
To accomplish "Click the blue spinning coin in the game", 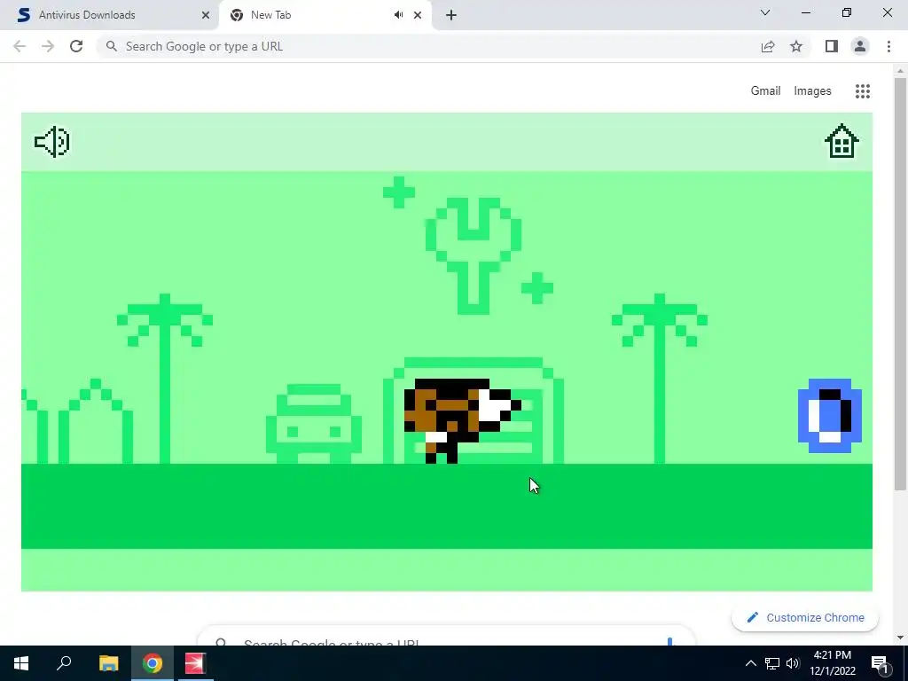I will coord(830,416).
